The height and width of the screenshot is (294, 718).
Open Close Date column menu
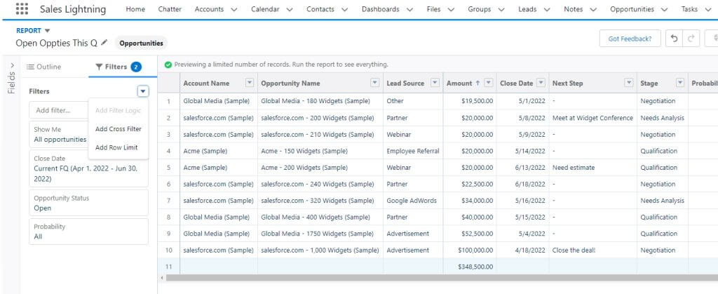[541, 83]
